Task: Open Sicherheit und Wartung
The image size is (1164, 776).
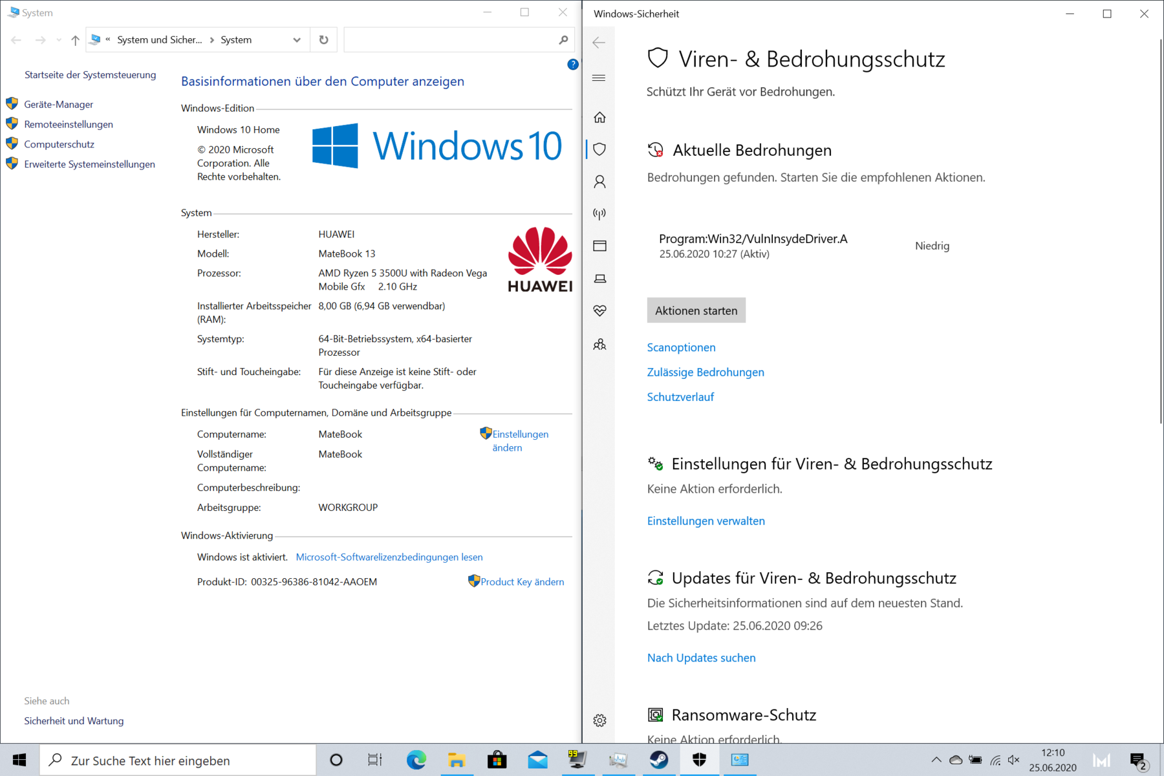Action: [74, 720]
